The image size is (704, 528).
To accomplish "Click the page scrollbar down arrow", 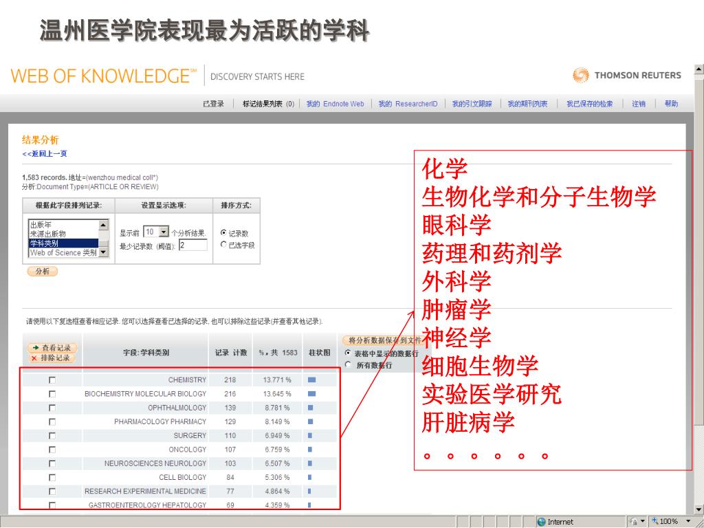I will click(x=699, y=509).
